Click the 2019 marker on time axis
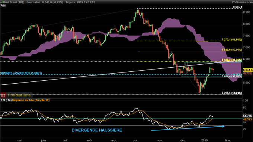Image resolution: width=253 pixels, height=142 pixels. (204, 141)
